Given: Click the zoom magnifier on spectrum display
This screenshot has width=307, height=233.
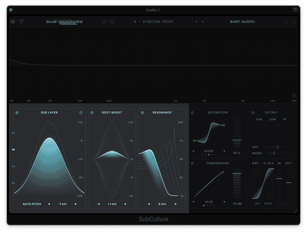Looking at the screenshot, I should point(294,96).
